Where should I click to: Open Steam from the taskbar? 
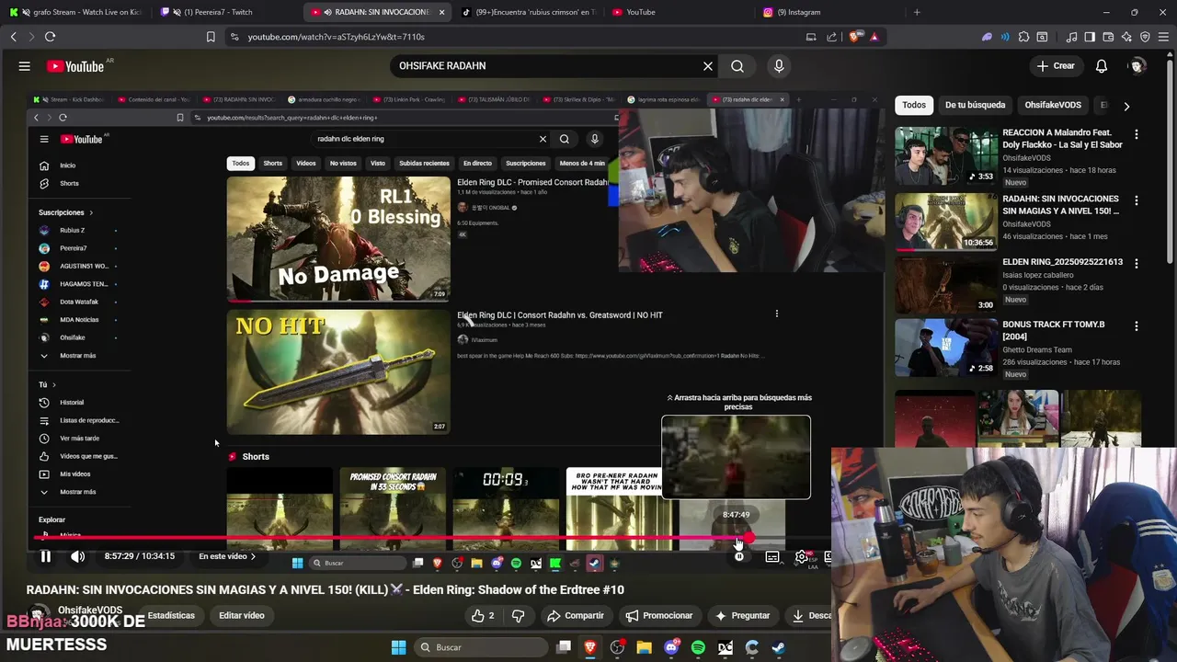778,647
